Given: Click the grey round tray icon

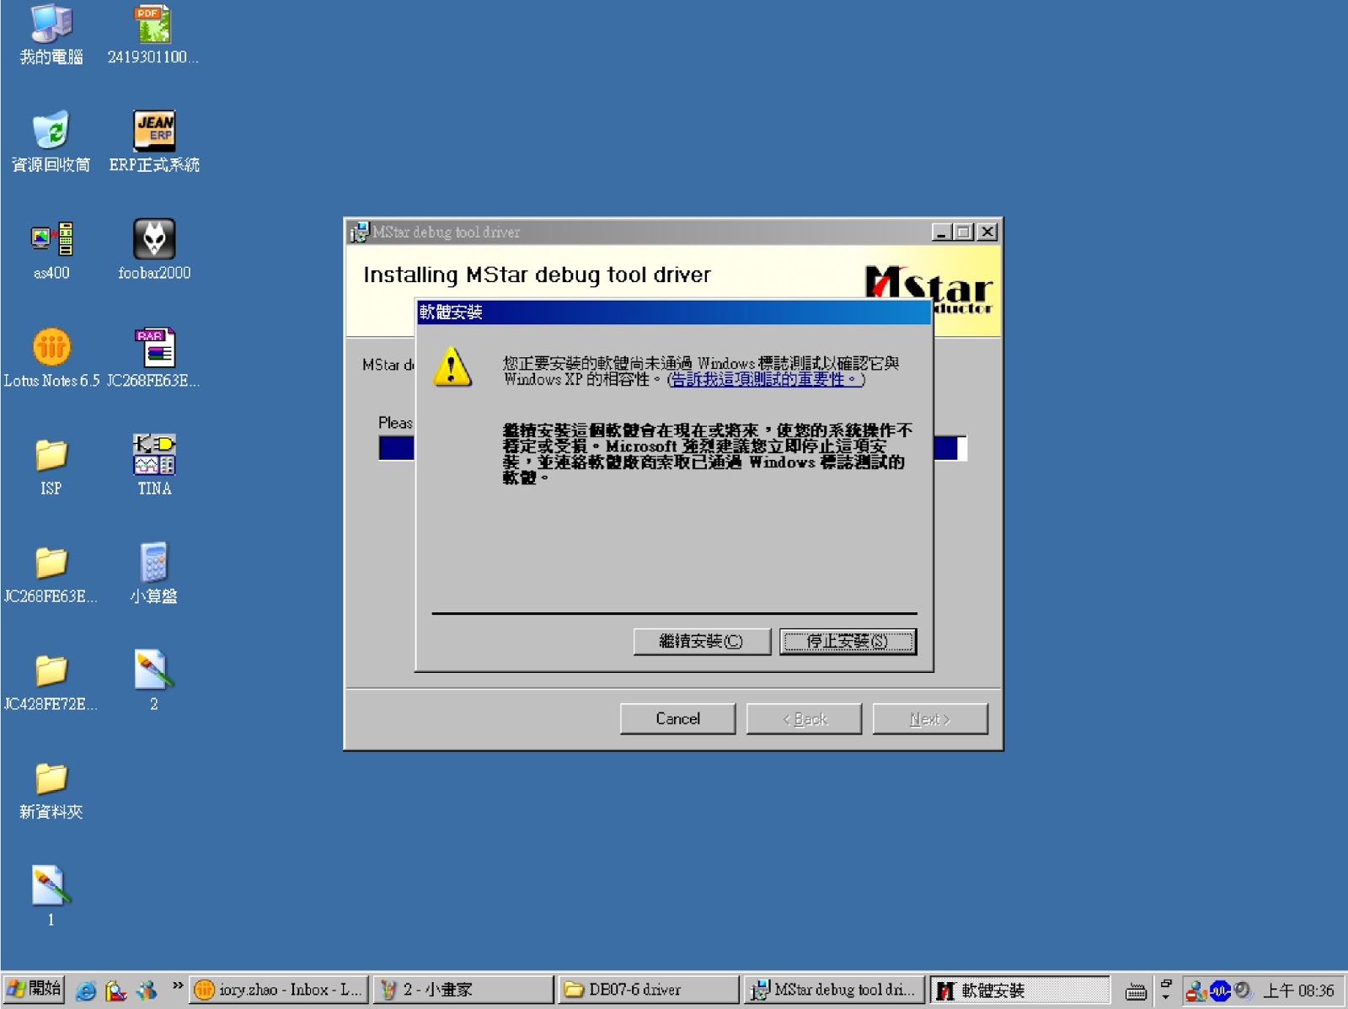Looking at the screenshot, I should [x=1242, y=990].
